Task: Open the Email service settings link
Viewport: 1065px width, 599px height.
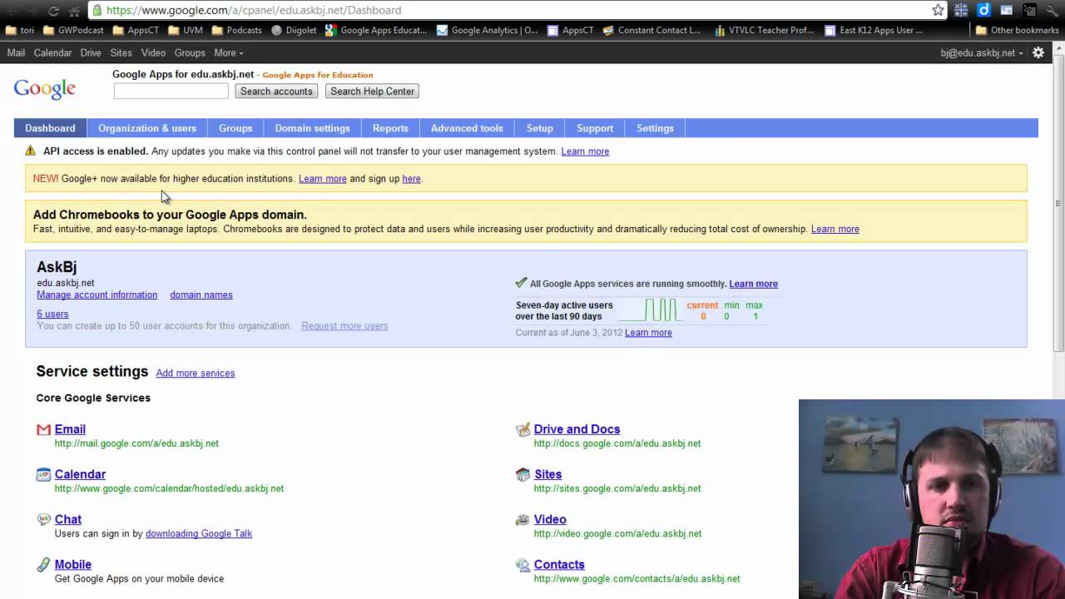Action: (70, 429)
